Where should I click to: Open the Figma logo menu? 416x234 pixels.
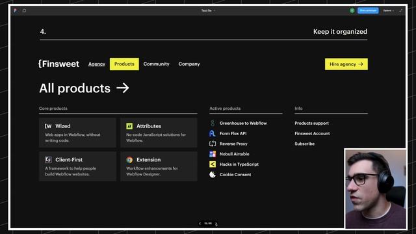pos(15,10)
